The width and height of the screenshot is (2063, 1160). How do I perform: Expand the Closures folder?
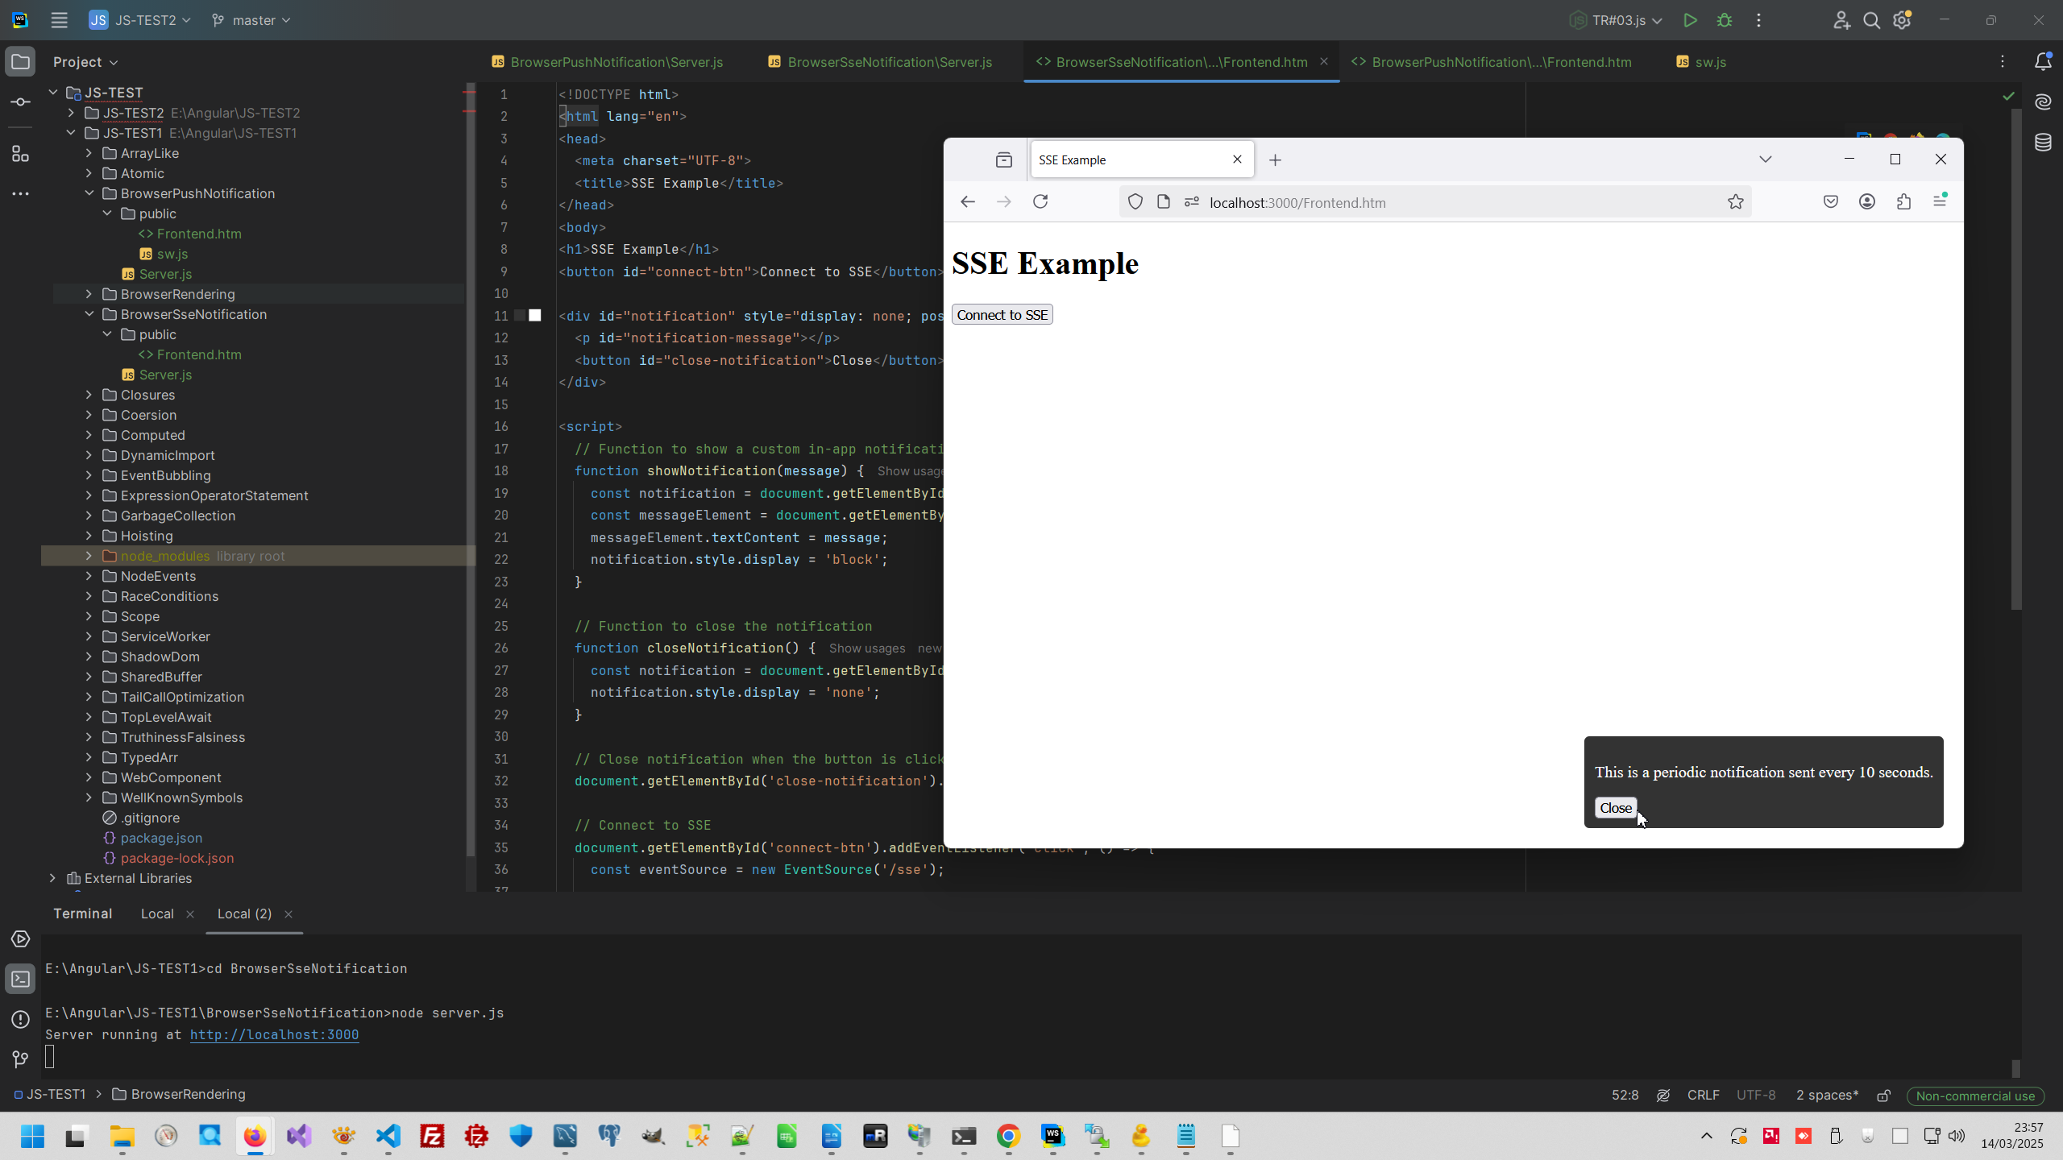point(89,395)
